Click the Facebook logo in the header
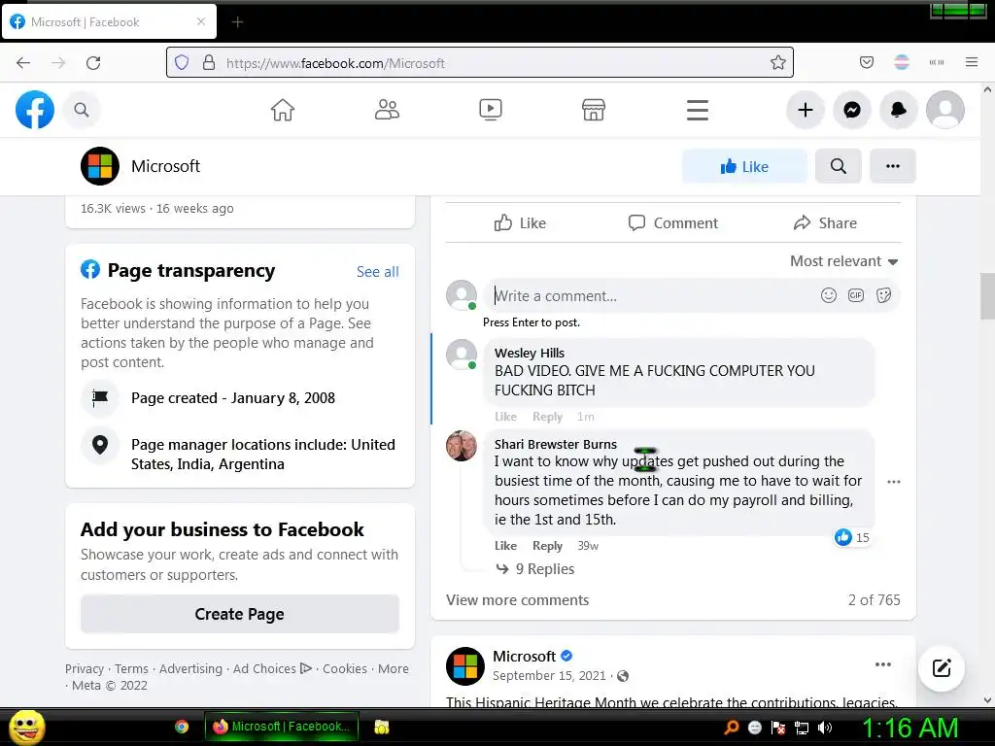 tap(35, 110)
